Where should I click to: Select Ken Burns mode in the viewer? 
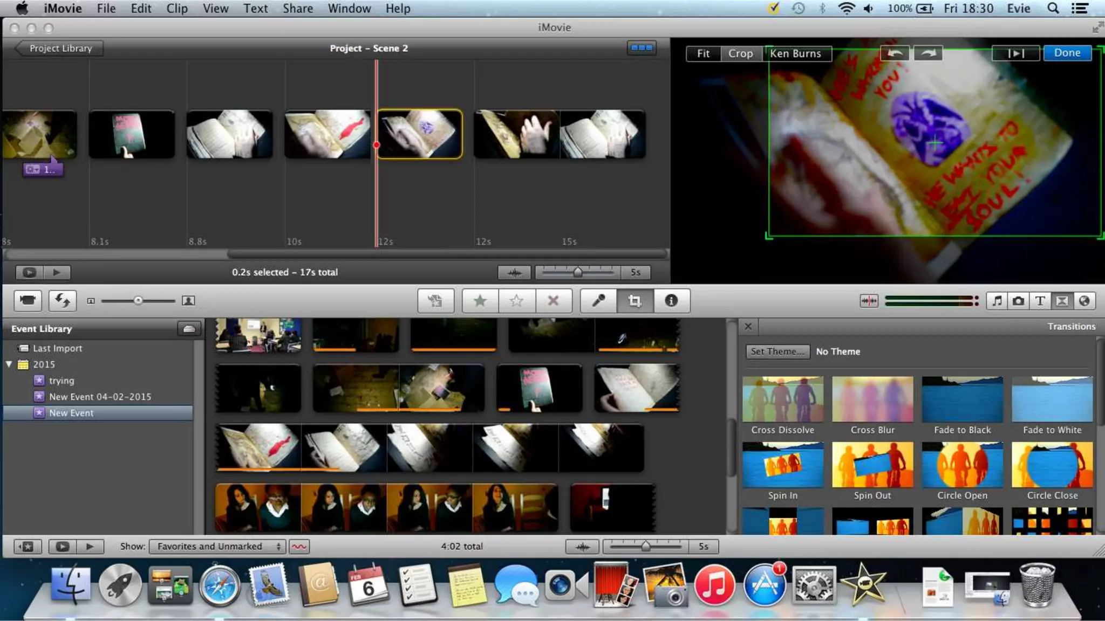[796, 53]
